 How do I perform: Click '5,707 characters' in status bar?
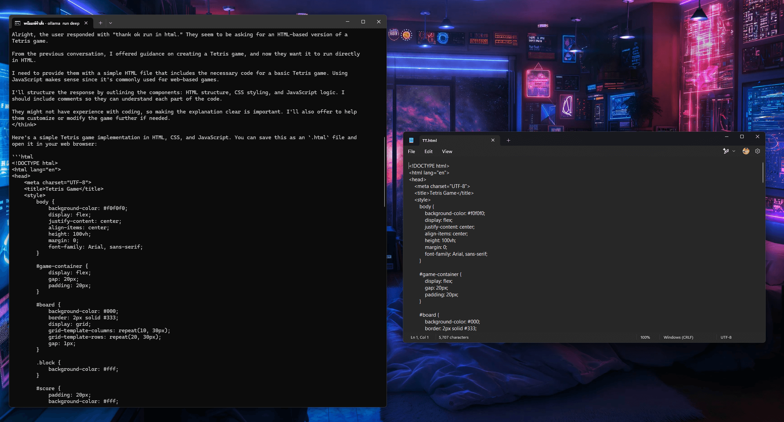[453, 337]
